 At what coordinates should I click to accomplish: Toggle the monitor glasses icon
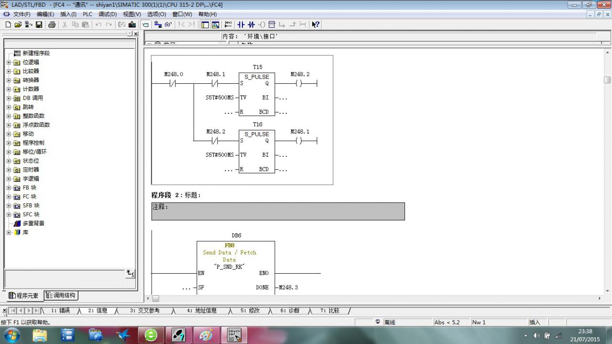pos(168,24)
